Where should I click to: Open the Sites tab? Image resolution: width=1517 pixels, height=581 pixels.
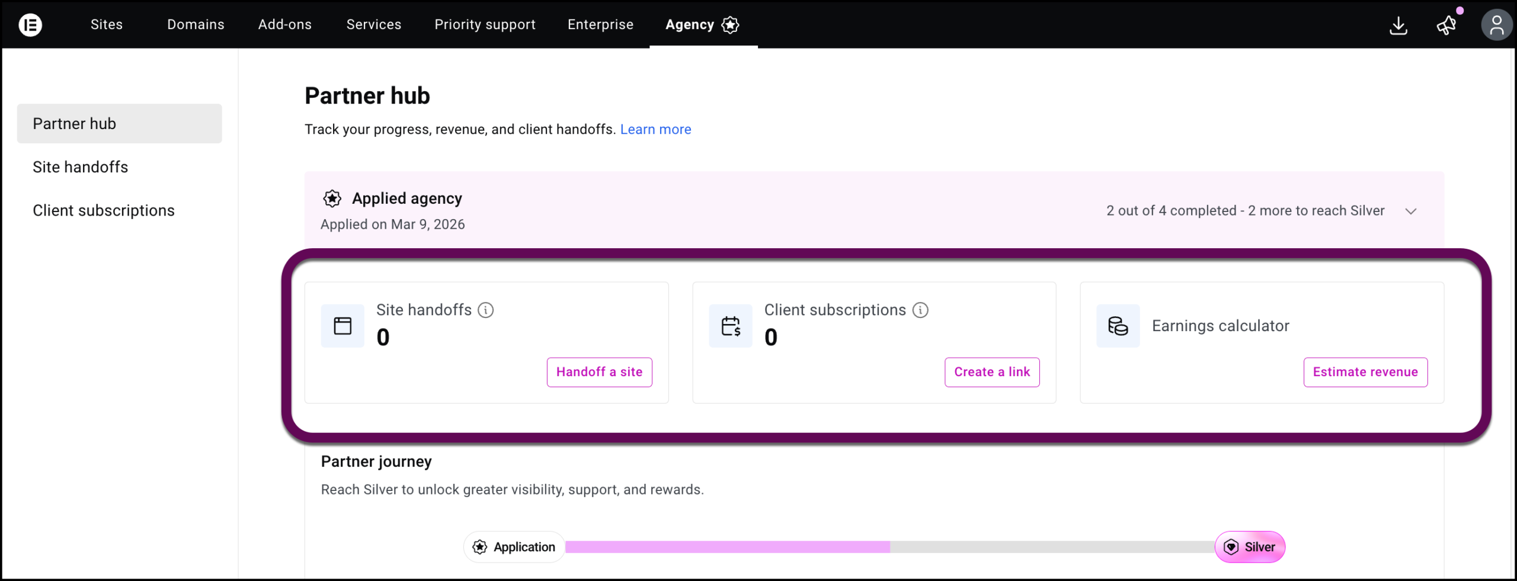[x=107, y=25]
